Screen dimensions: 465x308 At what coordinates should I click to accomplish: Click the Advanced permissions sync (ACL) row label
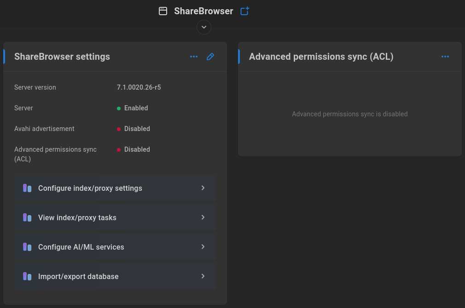pyautogui.click(x=55, y=154)
